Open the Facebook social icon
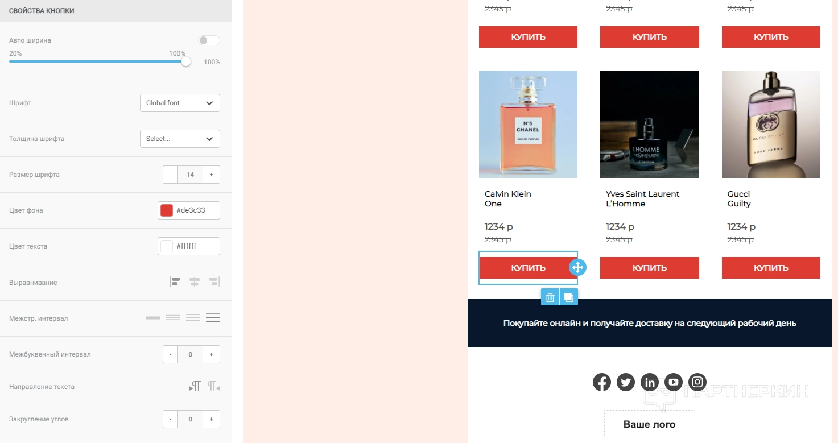 pyautogui.click(x=602, y=382)
